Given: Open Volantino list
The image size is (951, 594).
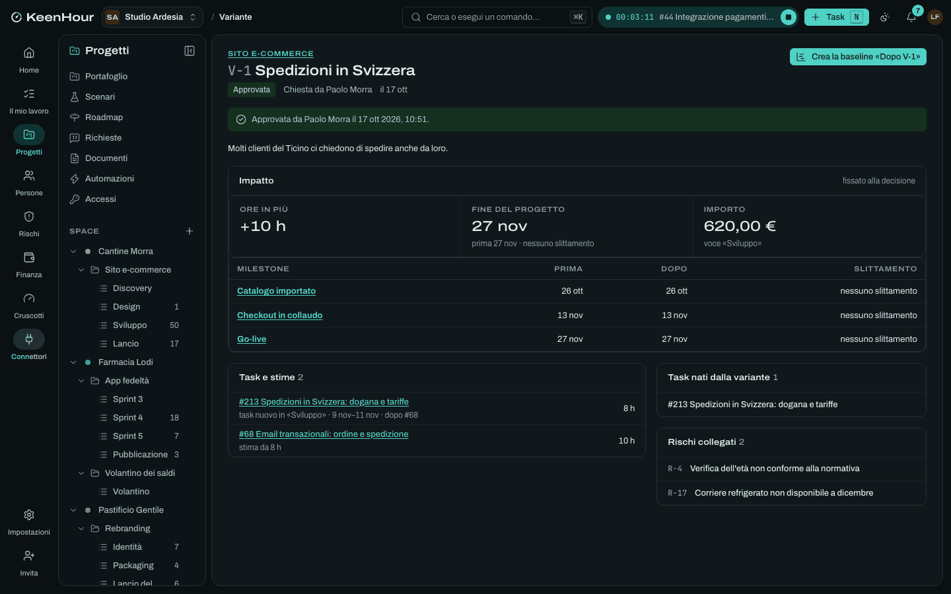Looking at the screenshot, I should coord(132,492).
